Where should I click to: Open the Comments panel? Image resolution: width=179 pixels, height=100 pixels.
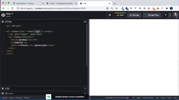click(19, 97)
